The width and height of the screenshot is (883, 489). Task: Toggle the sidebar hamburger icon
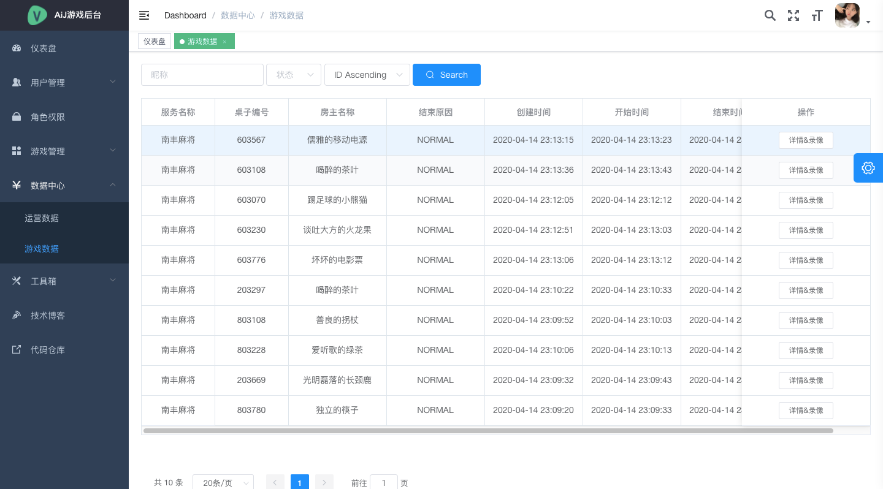144,15
